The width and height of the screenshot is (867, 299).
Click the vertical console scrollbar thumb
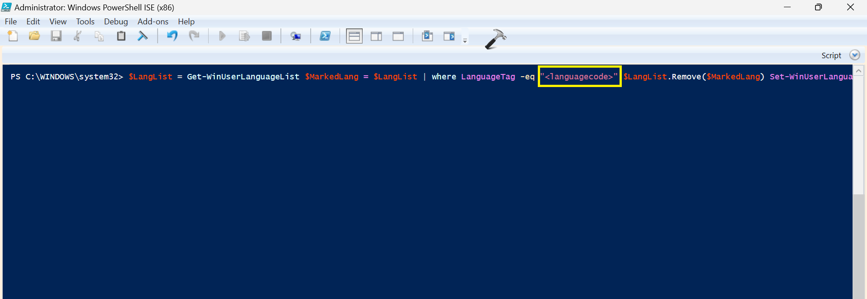pyautogui.click(x=858, y=135)
